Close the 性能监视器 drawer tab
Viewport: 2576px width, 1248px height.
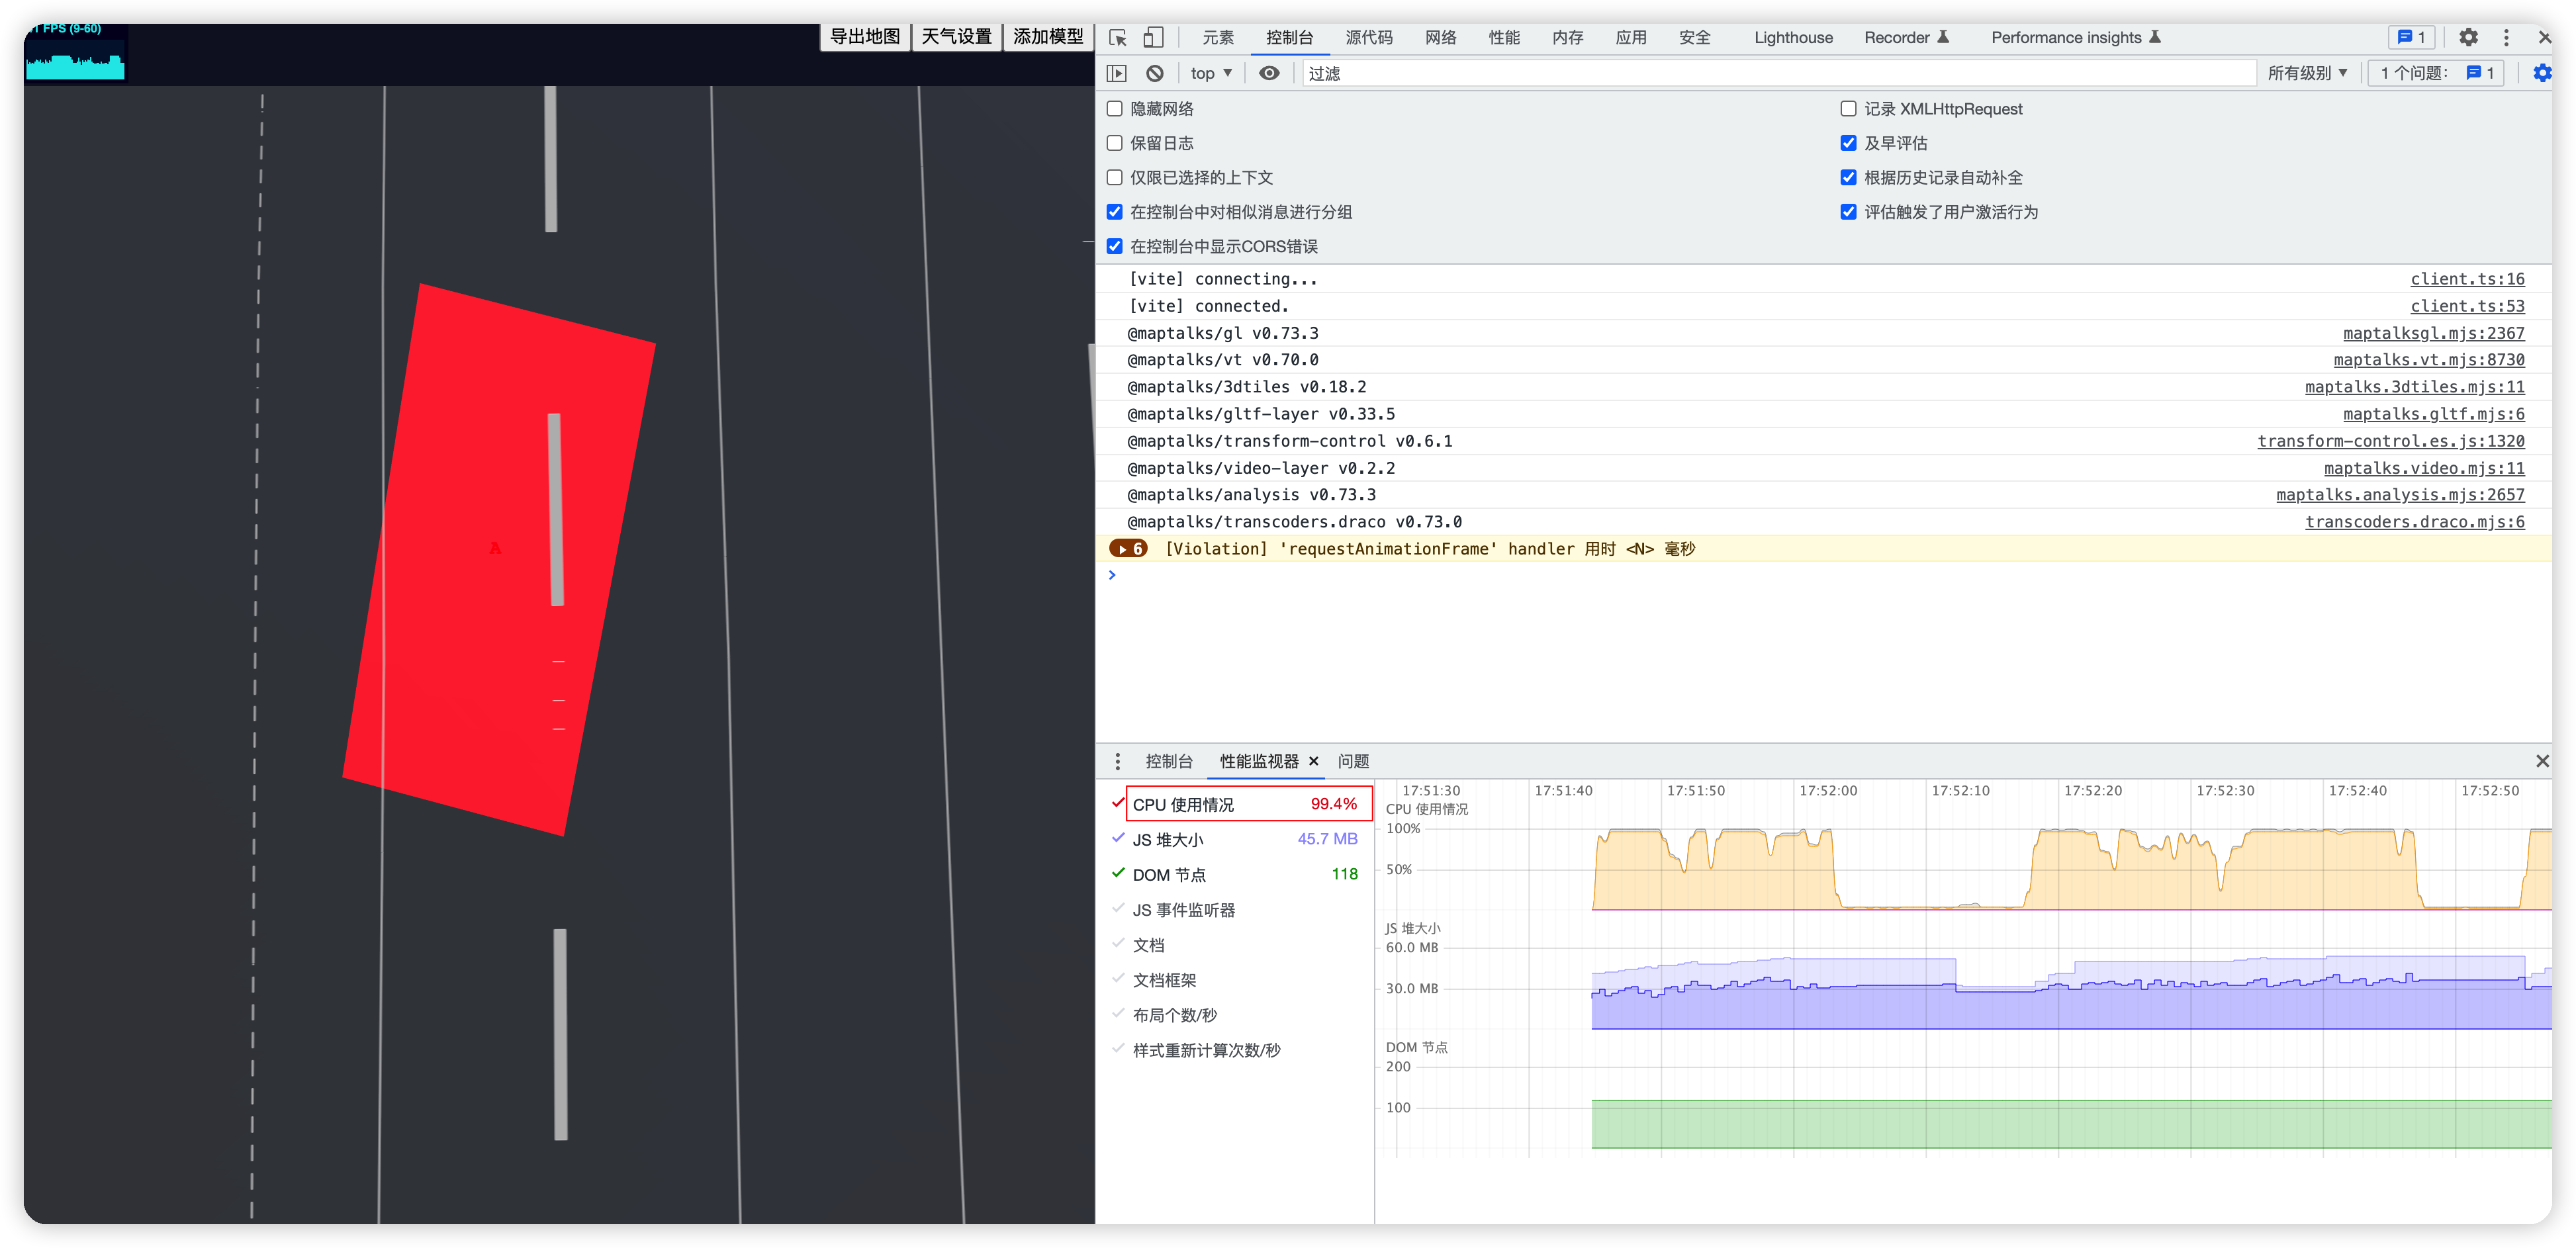pyautogui.click(x=1314, y=761)
